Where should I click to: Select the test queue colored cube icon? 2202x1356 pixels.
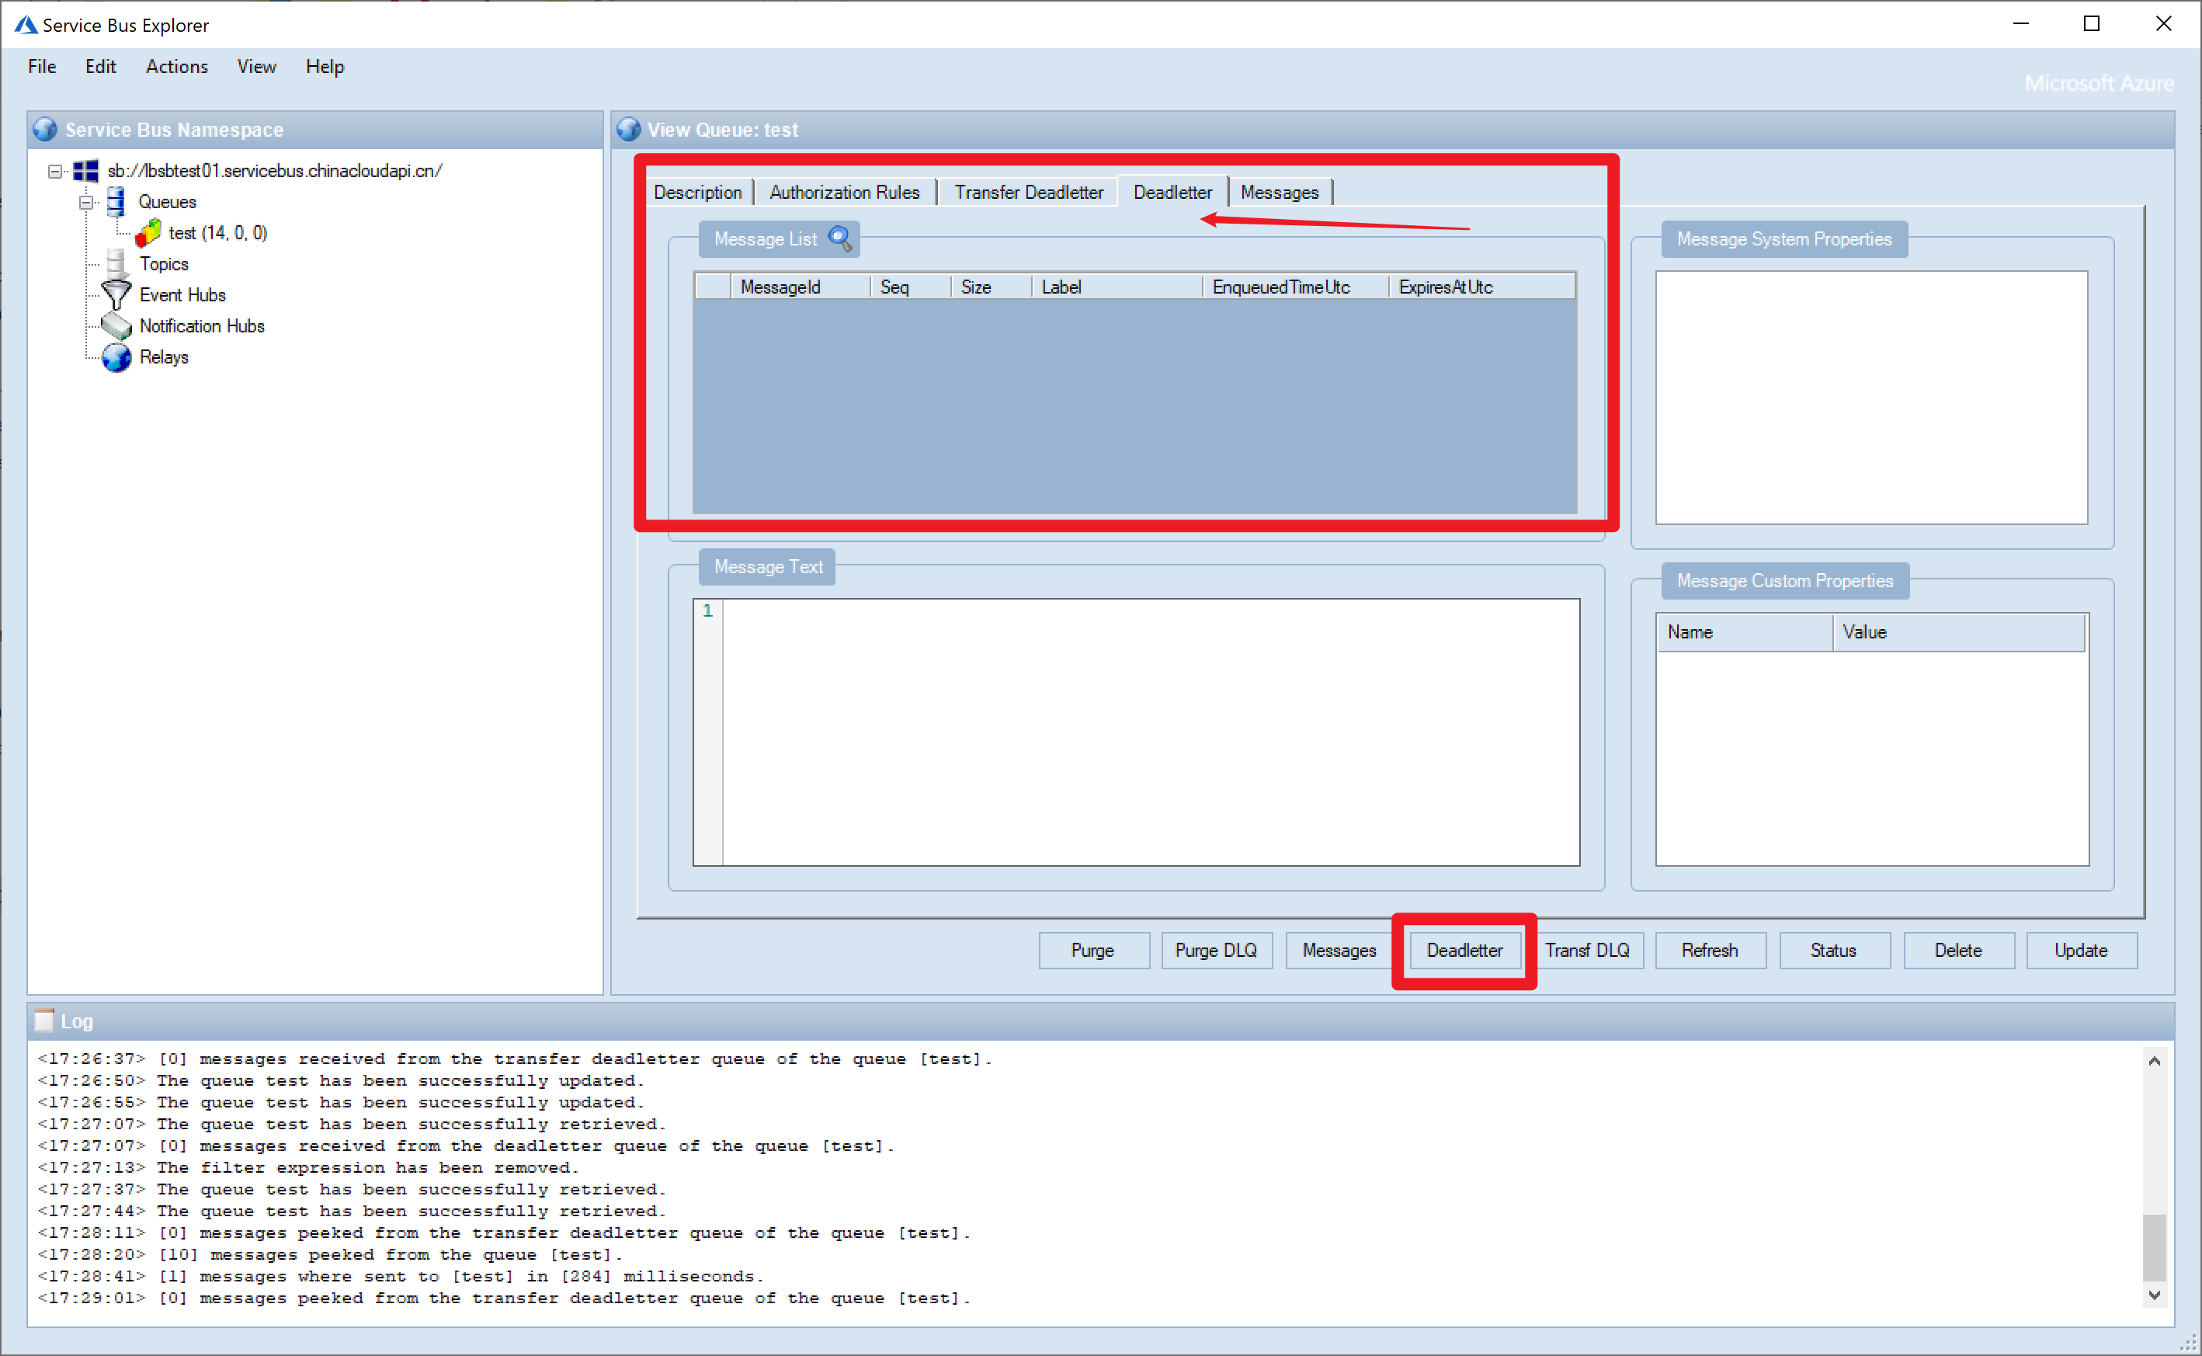click(148, 233)
